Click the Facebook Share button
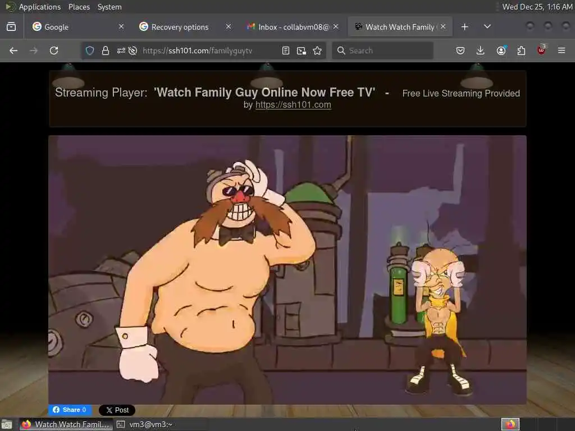The width and height of the screenshot is (575, 431). coord(70,410)
